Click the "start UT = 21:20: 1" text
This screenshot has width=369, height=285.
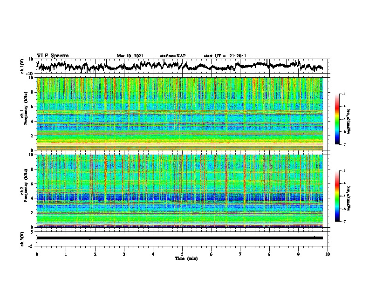click(x=225, y=56)
